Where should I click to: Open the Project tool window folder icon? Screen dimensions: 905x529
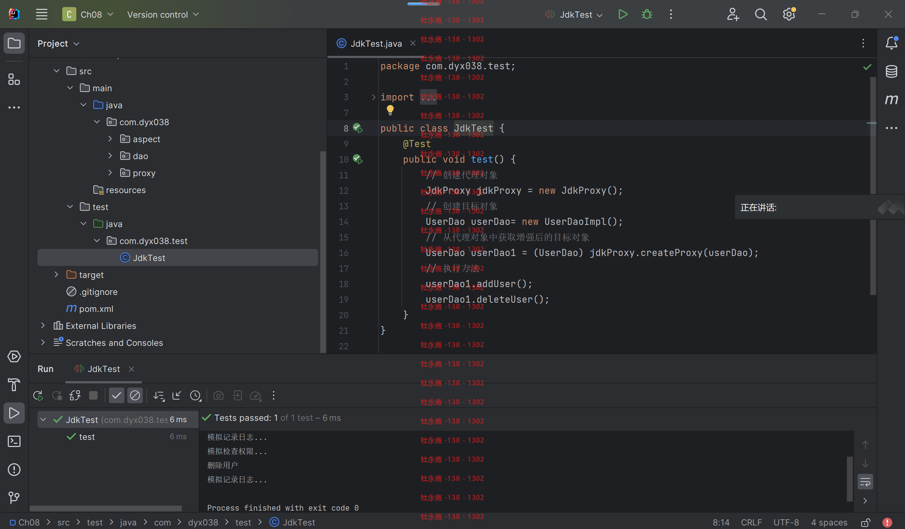tap(14, 43)
